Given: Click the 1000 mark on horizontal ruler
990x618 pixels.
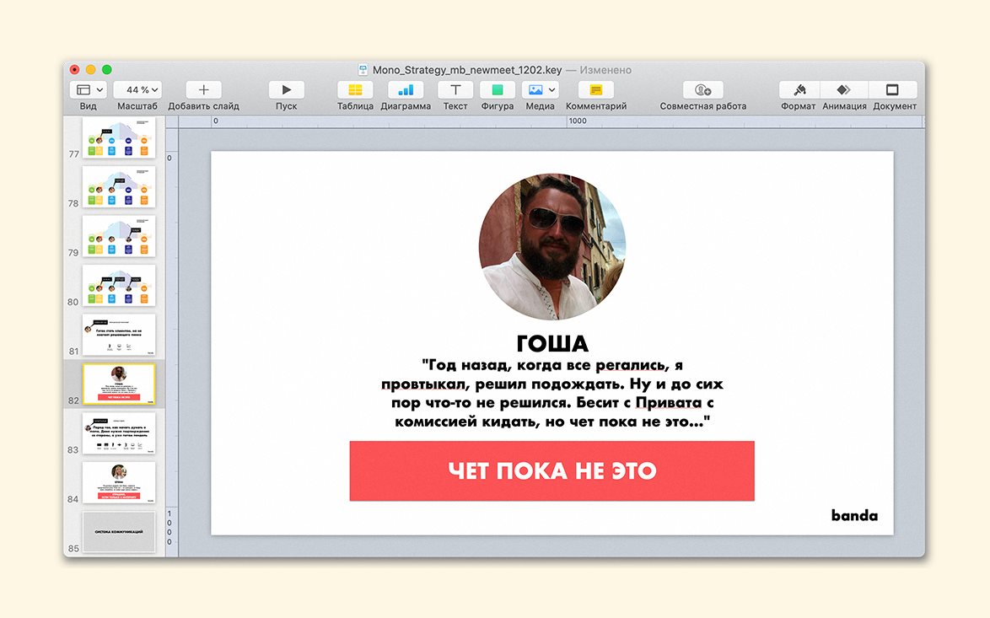Looking at the screenshot, I should pos(577,121).
